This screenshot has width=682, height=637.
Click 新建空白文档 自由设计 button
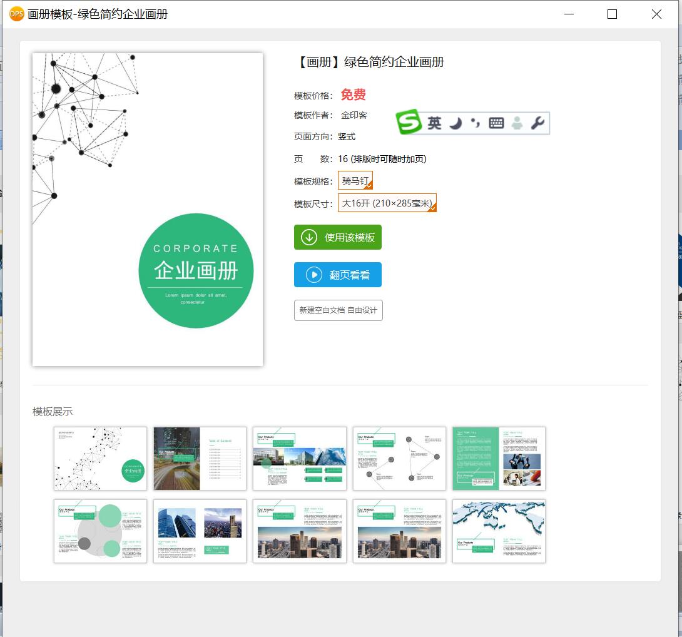click(x=338, y=310)
